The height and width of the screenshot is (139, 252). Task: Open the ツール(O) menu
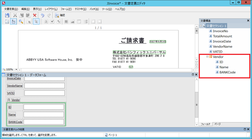tap(107, 9)
